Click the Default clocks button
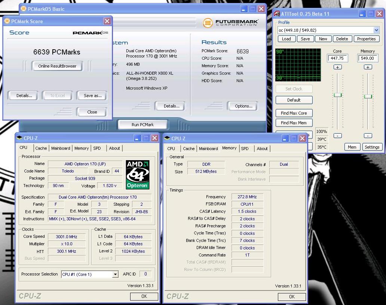The height and width of the screenshot is (305, 386). 294,100
